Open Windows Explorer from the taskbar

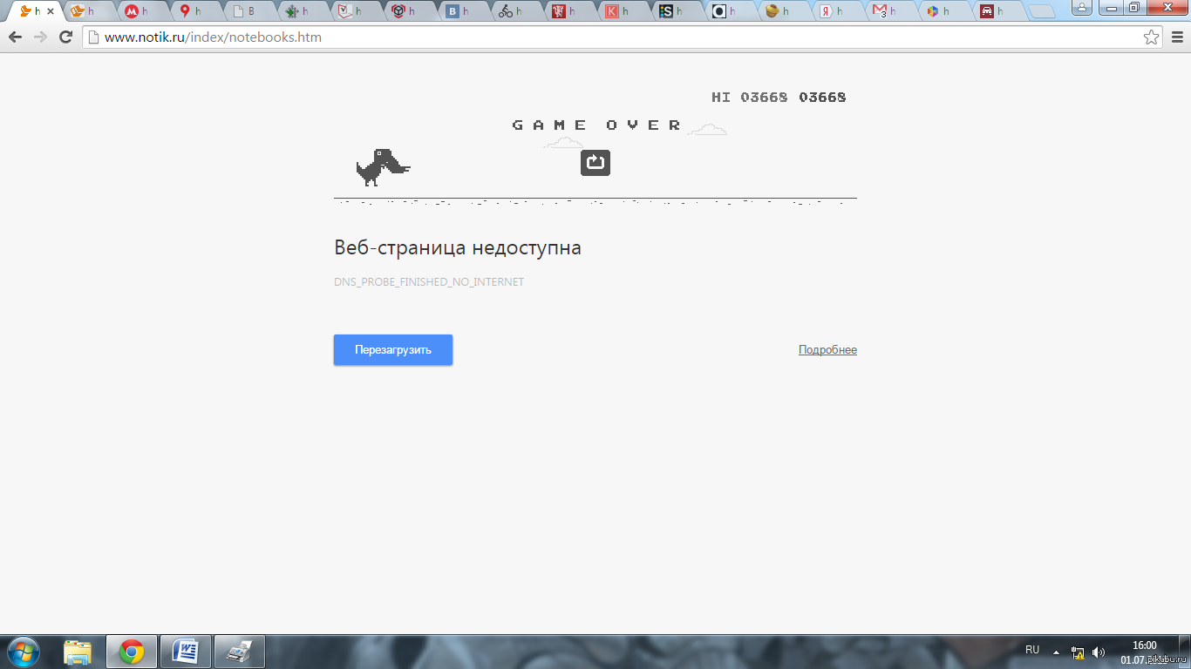pos(78,652)
